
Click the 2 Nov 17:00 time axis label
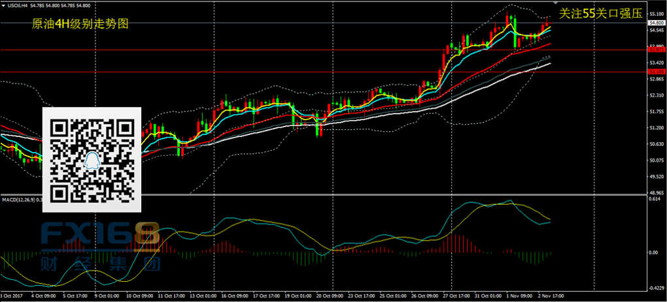tap(551, 295)
